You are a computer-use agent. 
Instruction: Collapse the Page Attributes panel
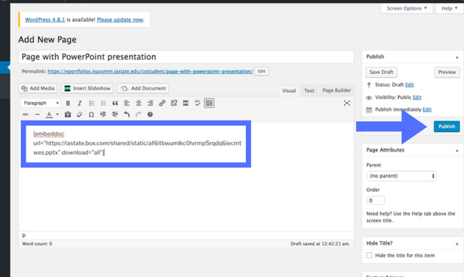(x=457, y=150)
